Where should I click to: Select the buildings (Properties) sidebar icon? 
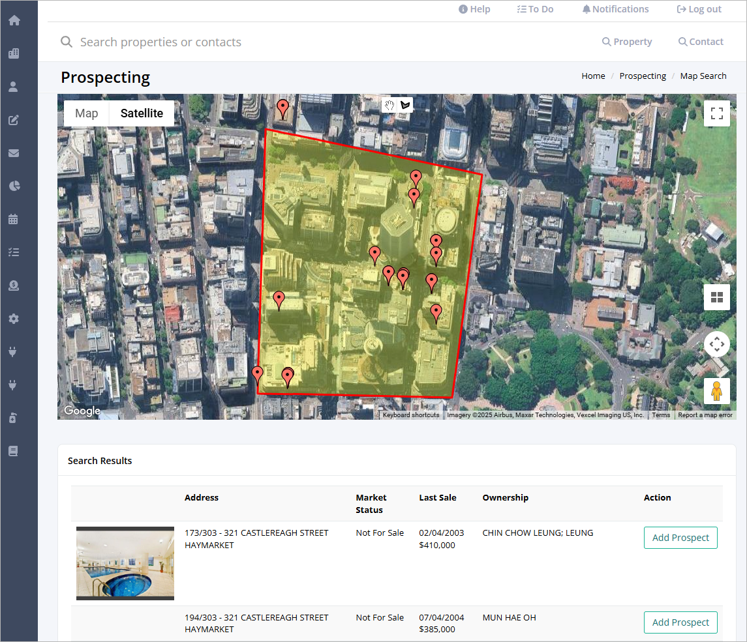[14, 53]
